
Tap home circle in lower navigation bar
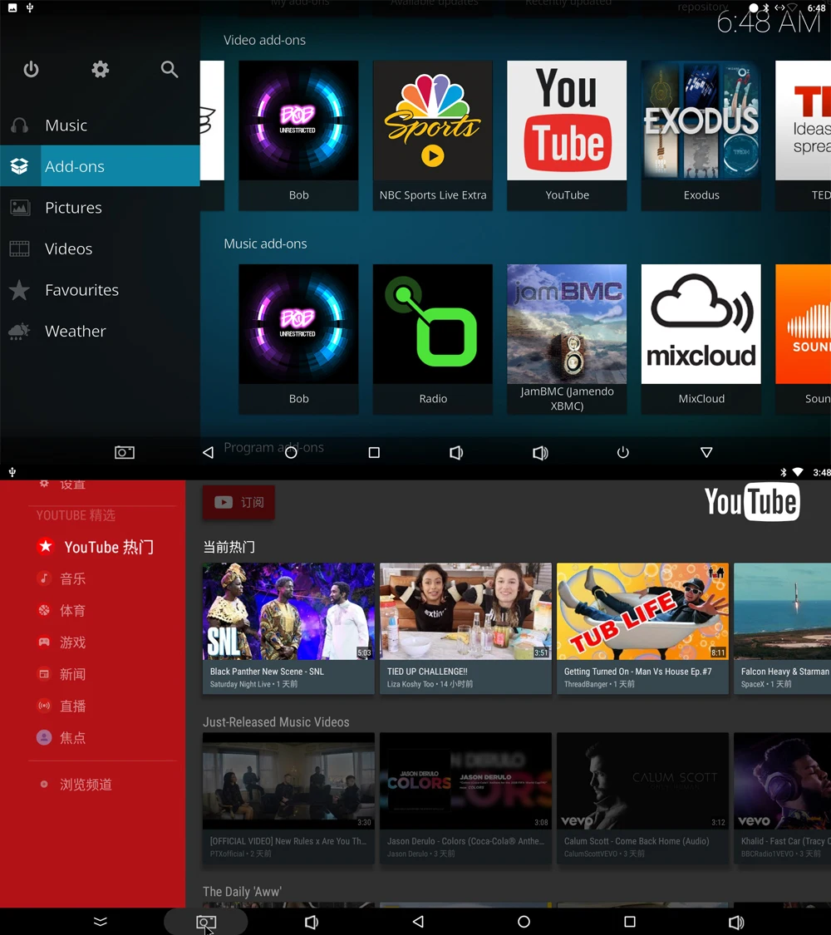click(524, 922)
